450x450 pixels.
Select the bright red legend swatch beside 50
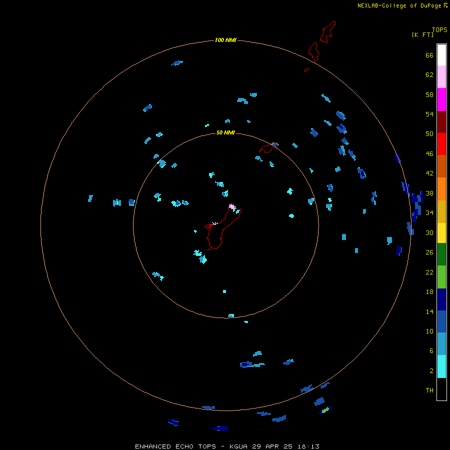pyautogui.click(x=441, y=144)
